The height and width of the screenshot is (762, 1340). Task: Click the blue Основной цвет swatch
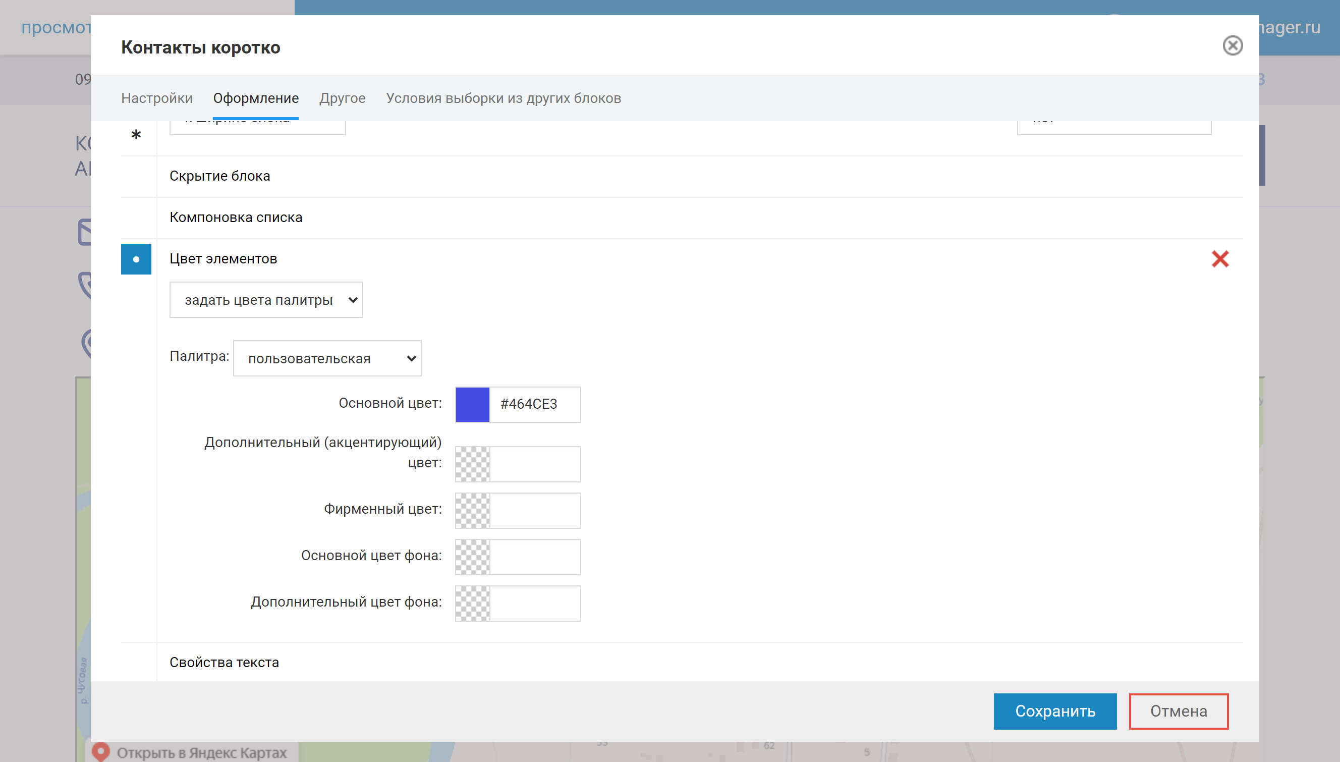[x=472, y=404]
